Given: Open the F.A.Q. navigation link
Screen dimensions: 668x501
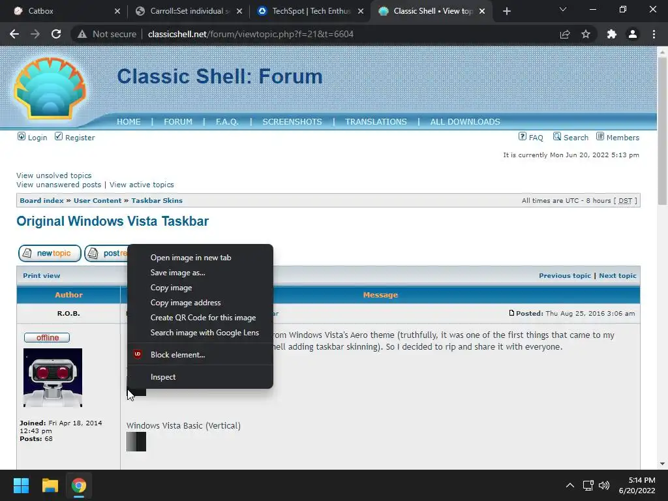Looking at the screenshot, I should click(x=227, y=122).
